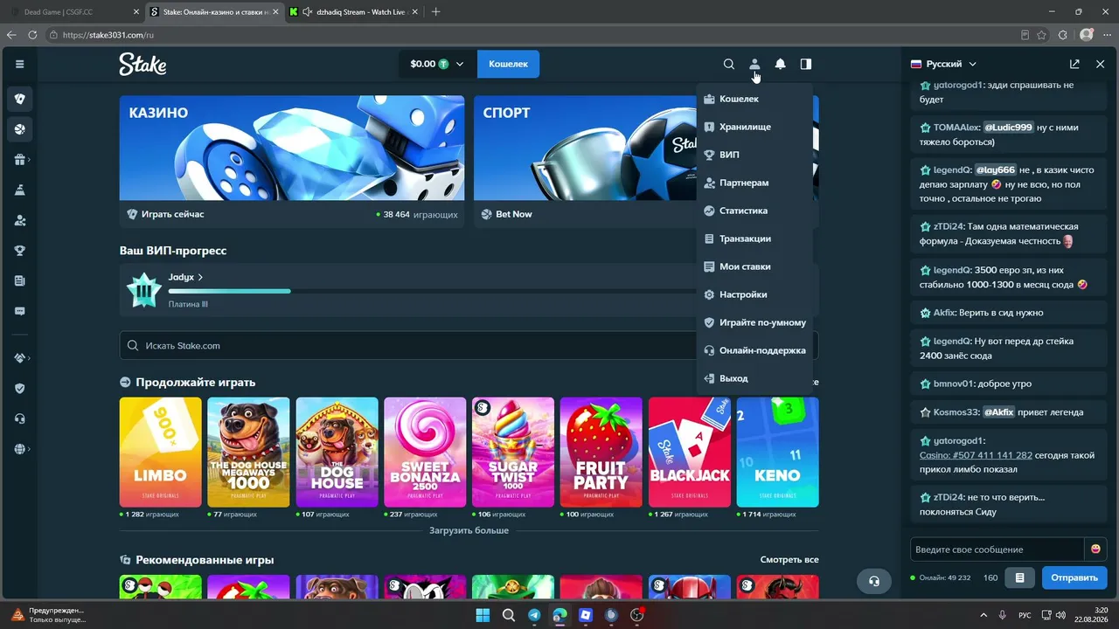Click the Stake logo
The image size is (1119, 629).
(x=142, y=64)
